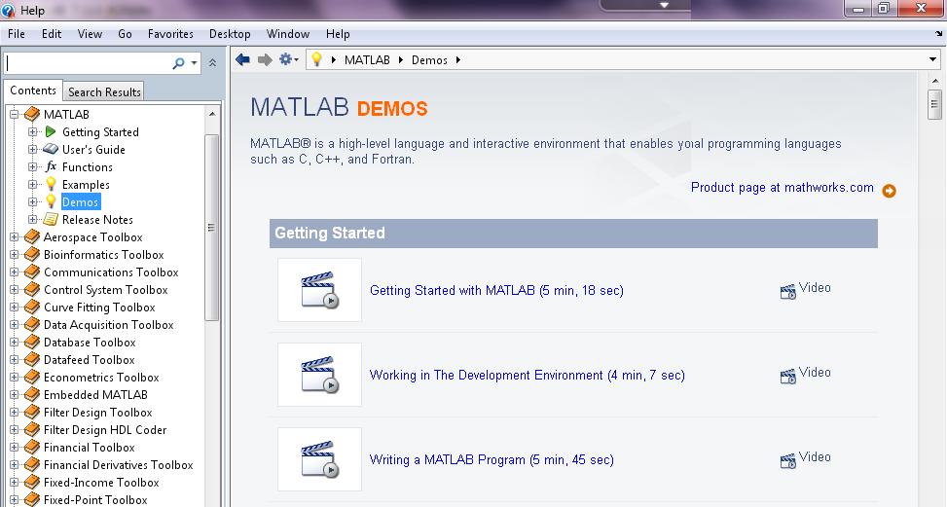Click the Bioinformatics Toolbox book icon
The image size is (947, 507).
[32, 255]
